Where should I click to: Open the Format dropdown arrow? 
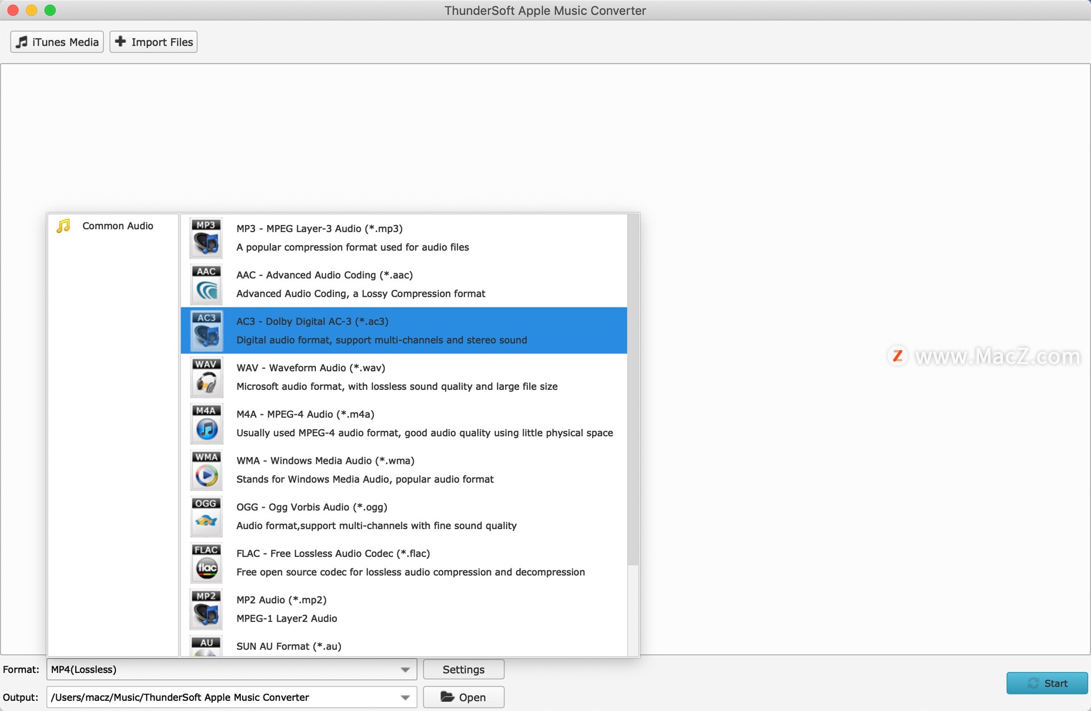pyautogui.click(x=405, y=670)
